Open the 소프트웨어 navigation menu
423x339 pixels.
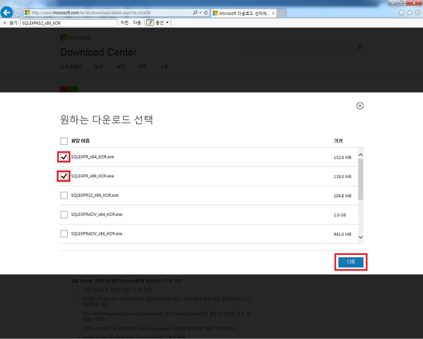click(x=71, y=66)
